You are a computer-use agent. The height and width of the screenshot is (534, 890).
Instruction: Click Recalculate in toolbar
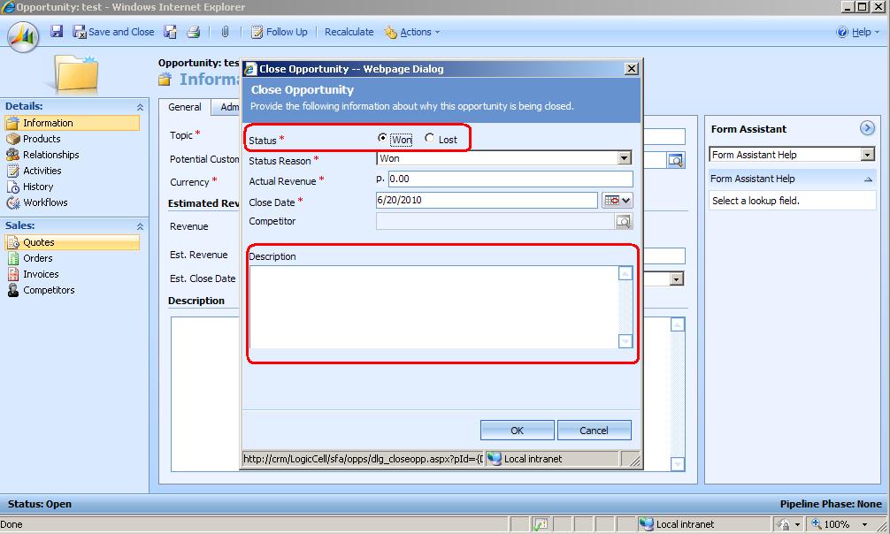point(349,32)
